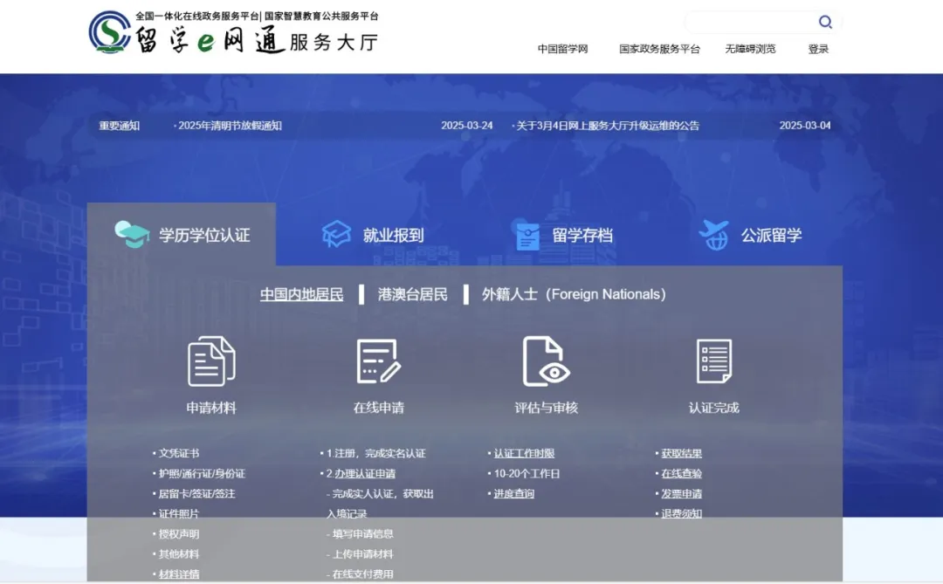Select the 中国内地居民 tab
Viewport: 943px width, 584px height.
point(299,294)
